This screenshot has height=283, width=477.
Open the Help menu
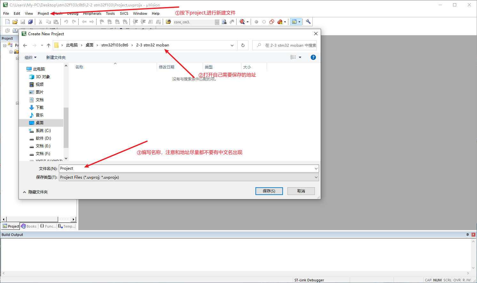coord(156,13)
